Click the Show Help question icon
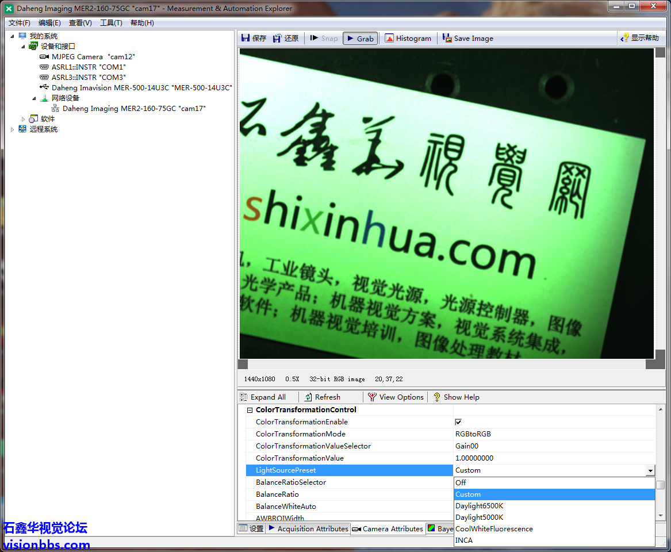The width and height of the screenshot is (671, 552). coord(437,397)
